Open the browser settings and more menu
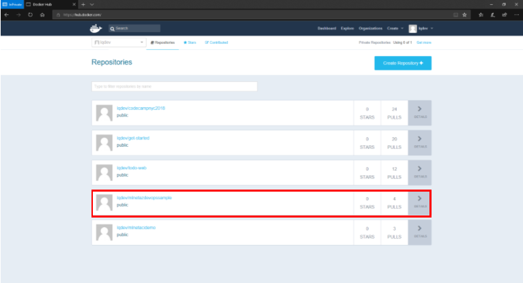The image size is (523, 283). click(x=517, y=14)
